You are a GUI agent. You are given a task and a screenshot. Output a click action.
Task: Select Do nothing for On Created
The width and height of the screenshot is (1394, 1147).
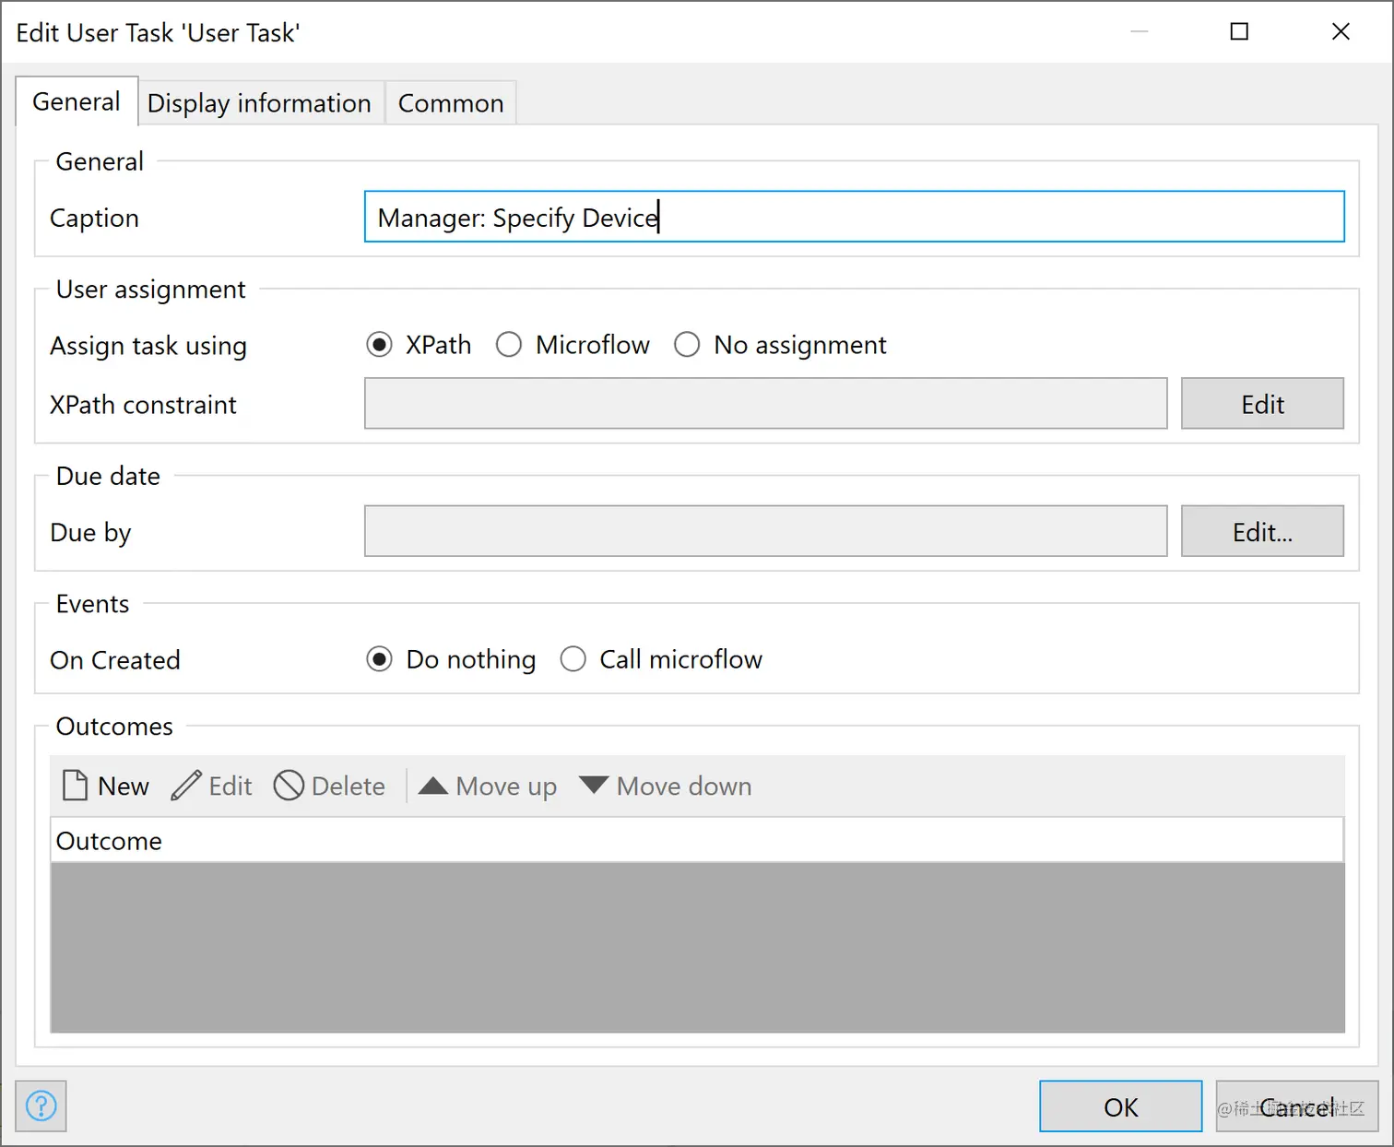tap(379, 659)
